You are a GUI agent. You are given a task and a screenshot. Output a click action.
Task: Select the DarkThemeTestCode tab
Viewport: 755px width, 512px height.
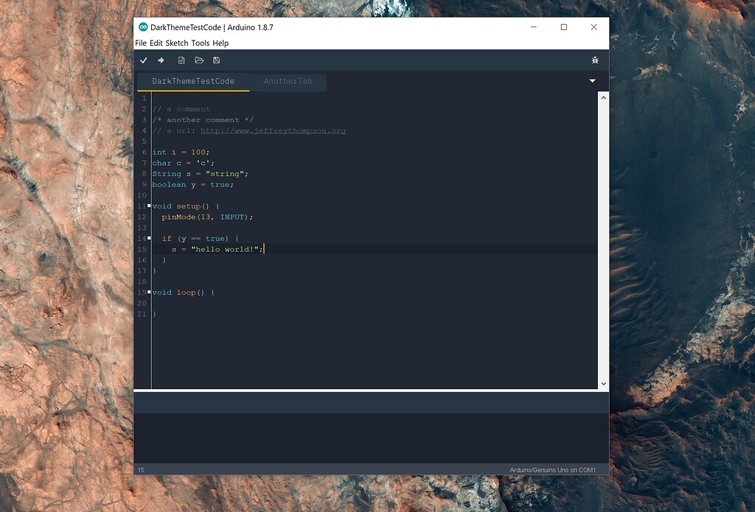[193, 81]
